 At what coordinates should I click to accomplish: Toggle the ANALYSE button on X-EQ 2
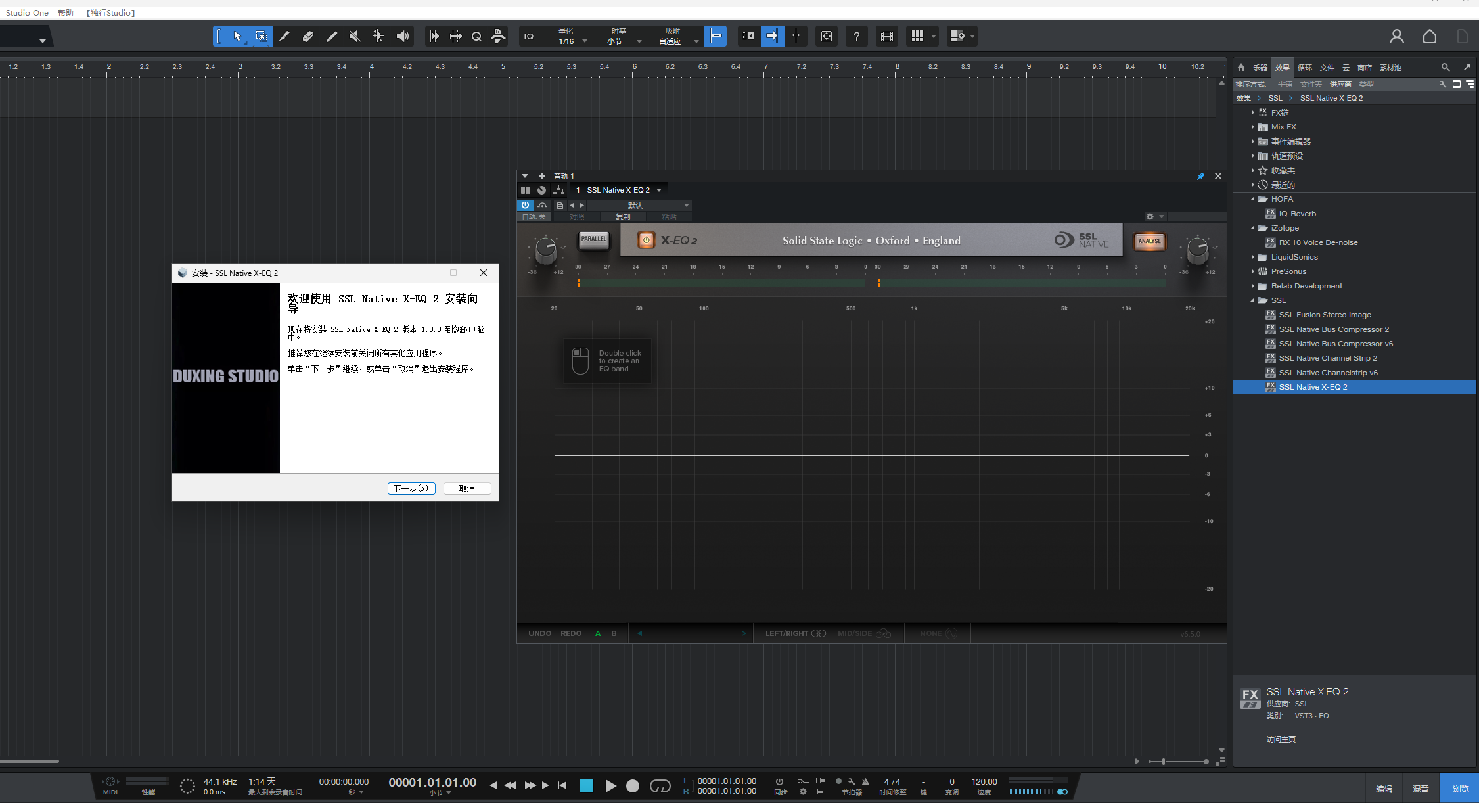[1149, 241]
